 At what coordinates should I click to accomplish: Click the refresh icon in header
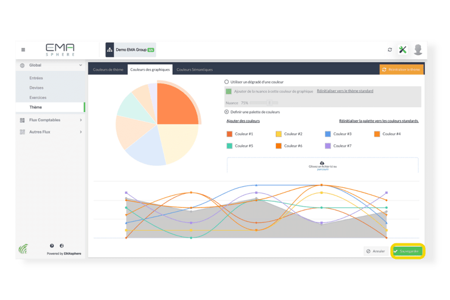point(390,50)
